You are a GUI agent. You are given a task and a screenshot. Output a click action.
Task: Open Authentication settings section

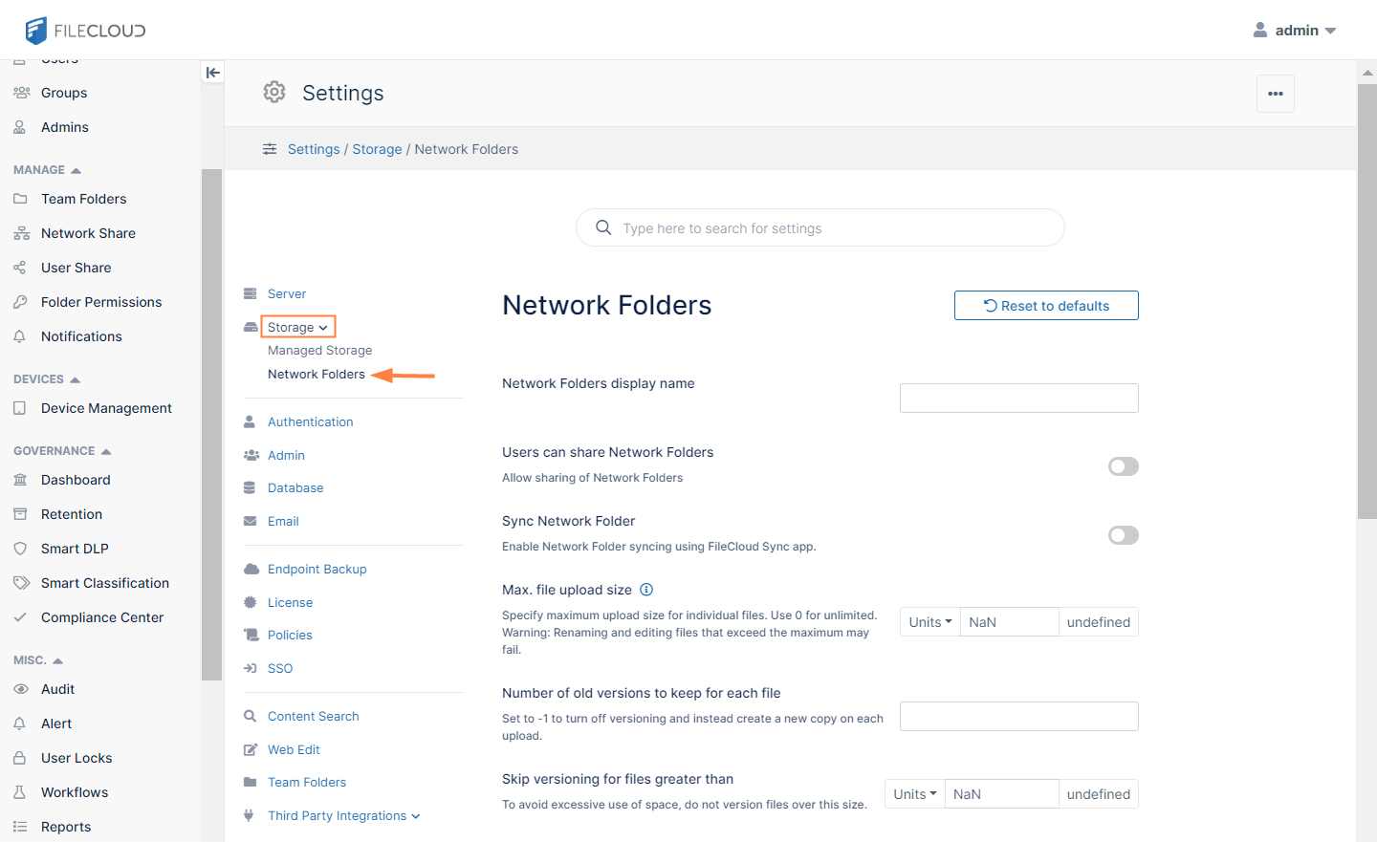tap(310, 421)
